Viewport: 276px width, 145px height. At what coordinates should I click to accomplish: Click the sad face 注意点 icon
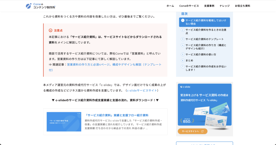(x=50, y=30)
